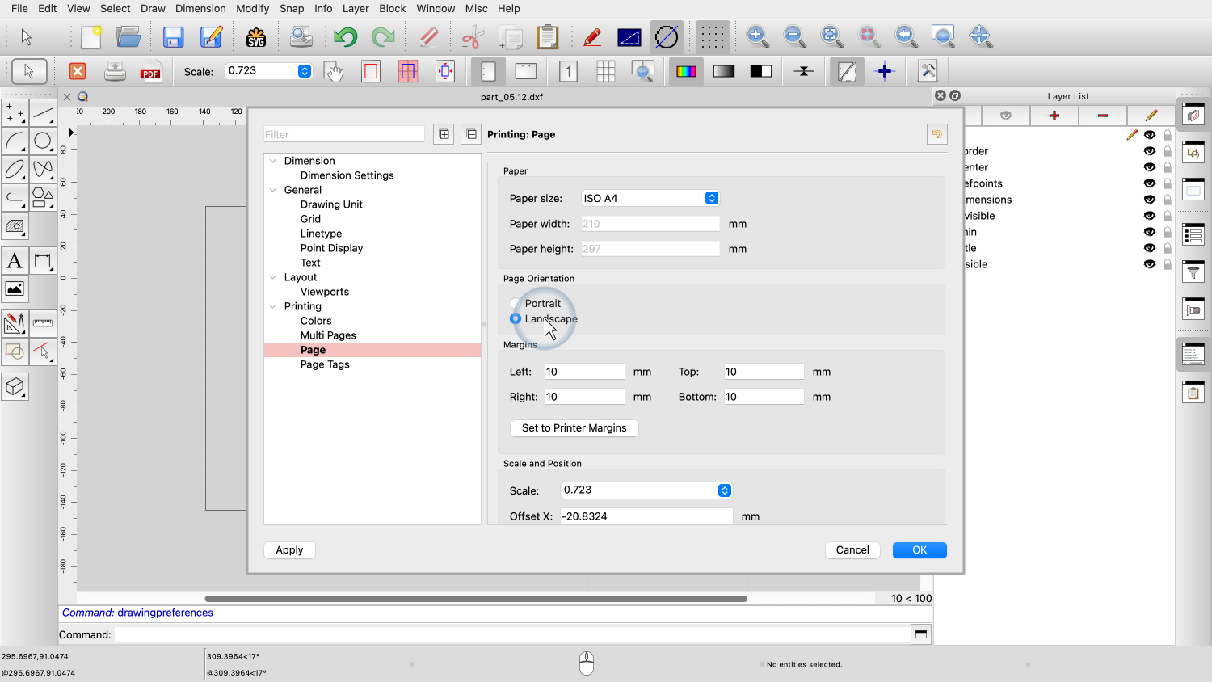Click the undo arrow icon
The image size is (1212, 682).
[345, 37]
